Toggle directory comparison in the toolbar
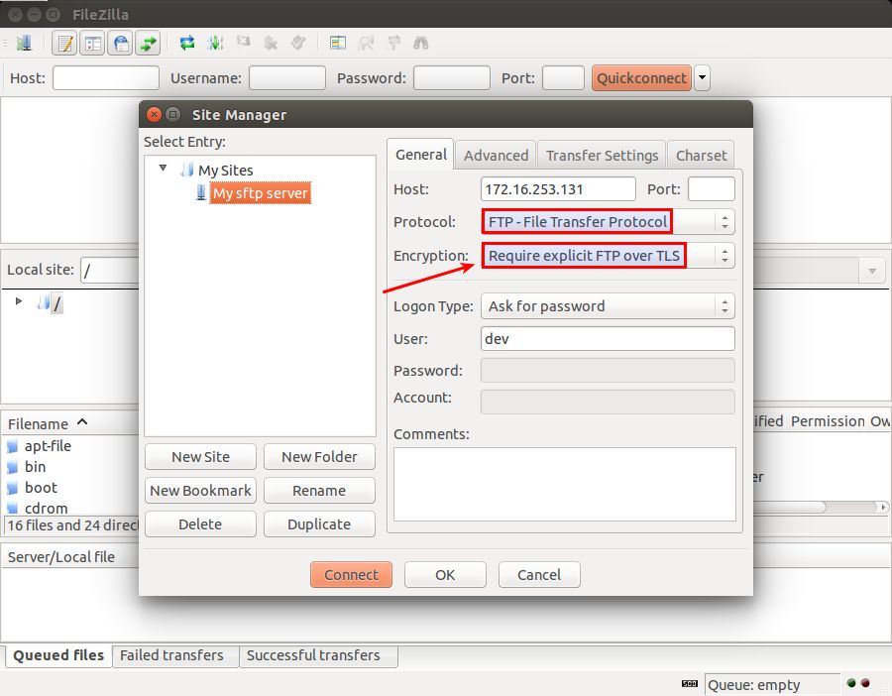 click(x=365, y=43)
